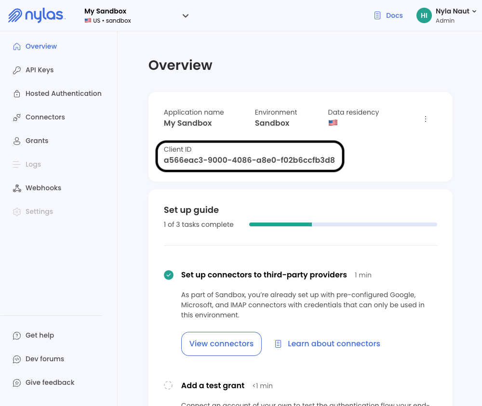The width and height of the screenshot is (482, 406).
Task: Click the US flag under Data residency
Action: [333, 122]
